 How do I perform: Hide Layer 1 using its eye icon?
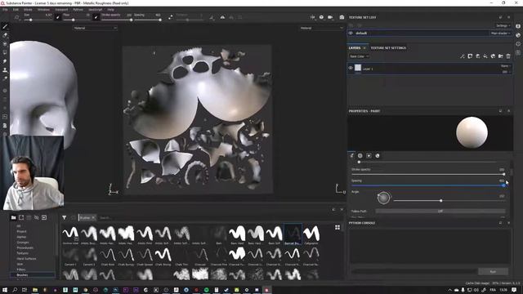pyautogui.click(x=351, y=68)
